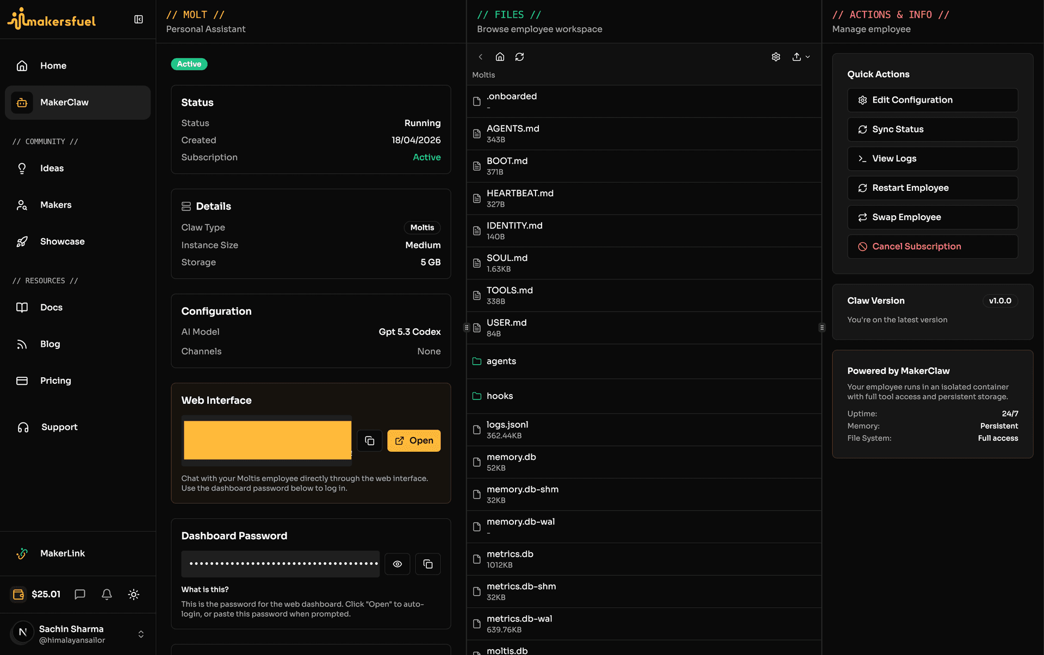
Task: Click the Sachin Sharma avatar
Action: coord(22,632)
